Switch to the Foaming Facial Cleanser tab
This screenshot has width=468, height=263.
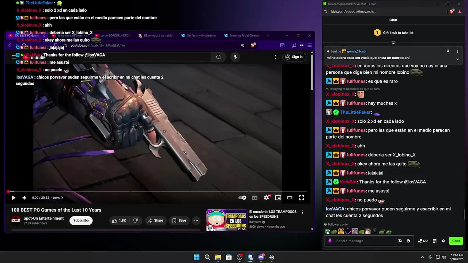click(243, 35)
